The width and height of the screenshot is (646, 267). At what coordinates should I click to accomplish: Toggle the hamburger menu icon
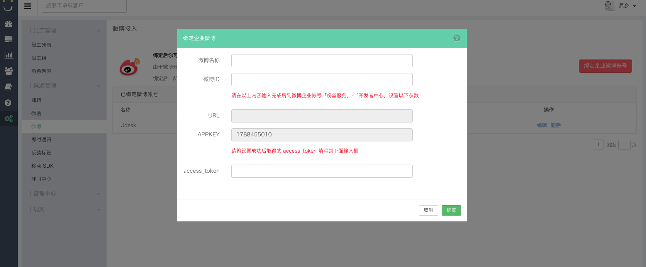(28, 6)
